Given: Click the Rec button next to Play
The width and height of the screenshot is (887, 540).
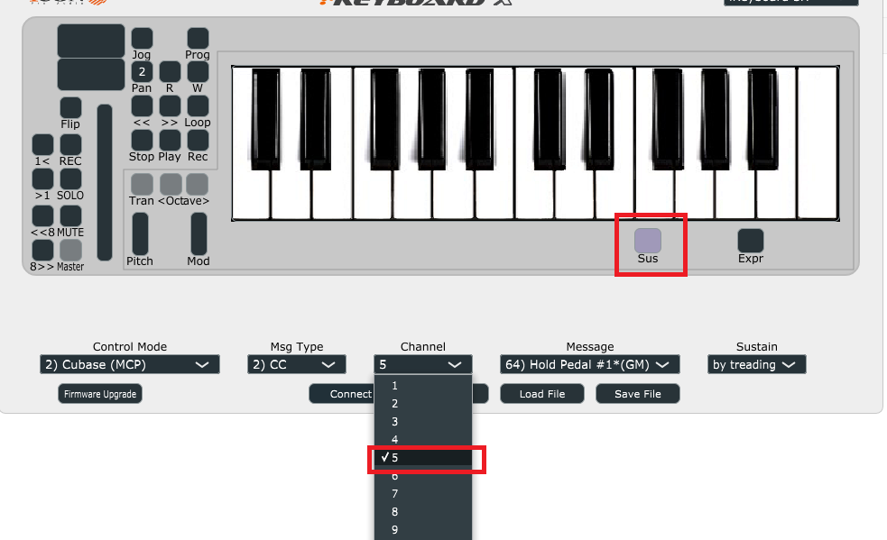Looking at the screenshot, I should [x=198, y=141].
